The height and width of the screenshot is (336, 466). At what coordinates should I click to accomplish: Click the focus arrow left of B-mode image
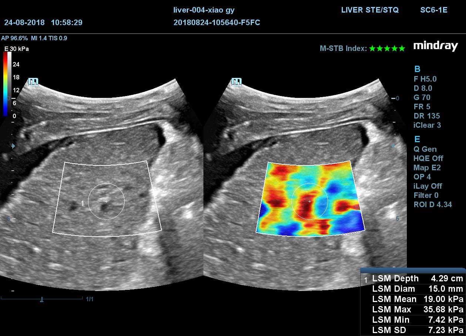13,146
